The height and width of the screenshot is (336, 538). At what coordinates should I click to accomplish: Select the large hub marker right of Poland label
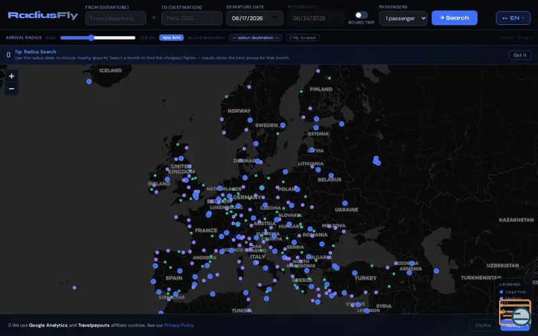297,190
